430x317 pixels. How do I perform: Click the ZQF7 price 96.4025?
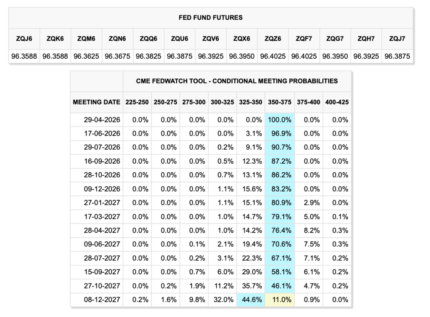(x=304, y=56)
